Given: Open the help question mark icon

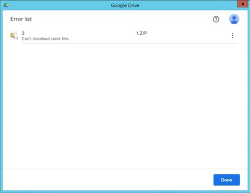Looking at the screenshot, I should pos(216,19).
